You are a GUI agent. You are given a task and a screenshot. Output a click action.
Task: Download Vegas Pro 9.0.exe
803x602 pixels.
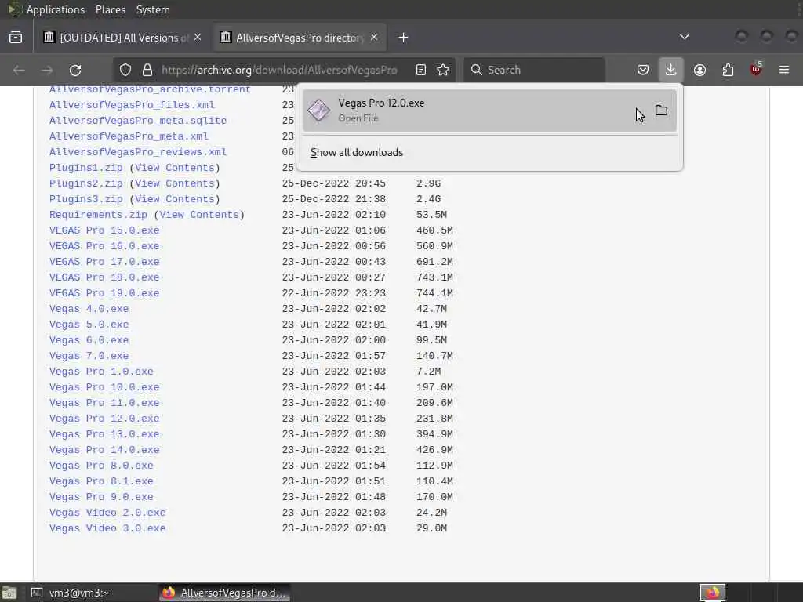point(101,497)
